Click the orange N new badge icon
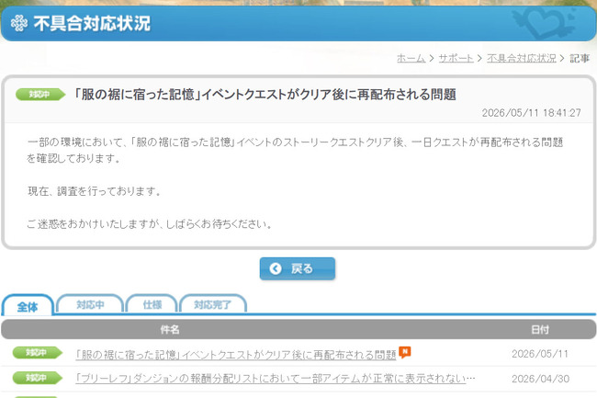This screenshot has height=398, width=597. [x=405, y=352]
